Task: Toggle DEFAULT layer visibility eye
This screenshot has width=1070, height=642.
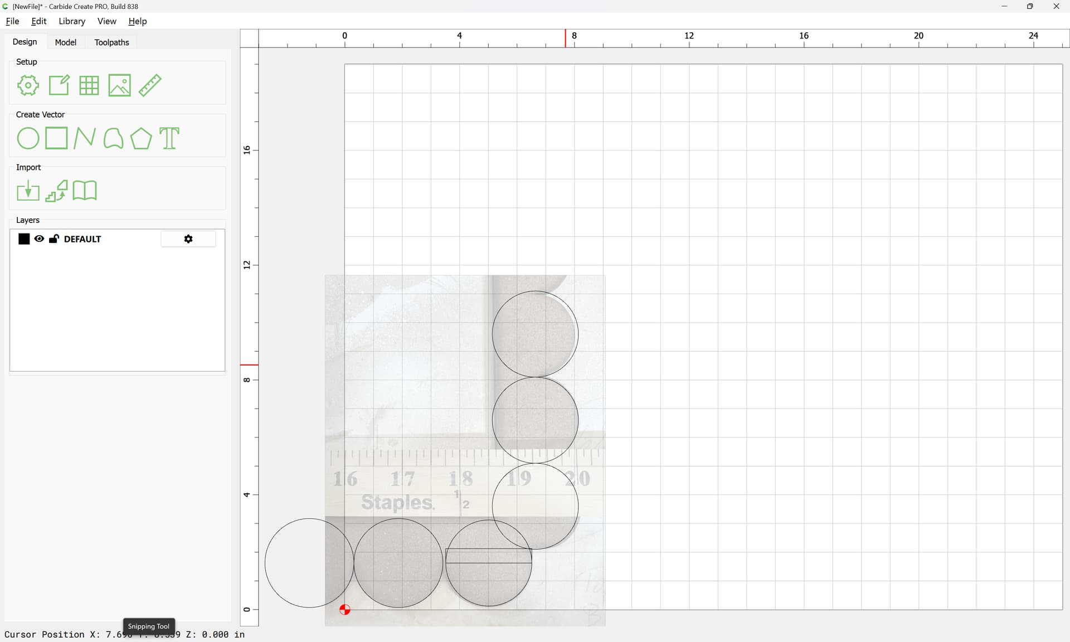Action: click(x=39, y=239)
